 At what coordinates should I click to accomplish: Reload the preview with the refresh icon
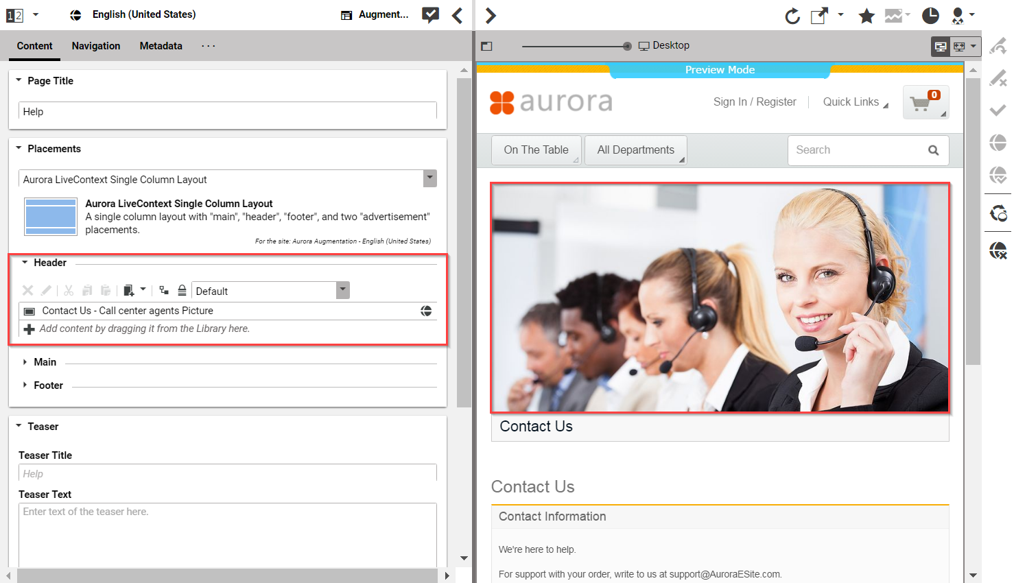[792, 15]
